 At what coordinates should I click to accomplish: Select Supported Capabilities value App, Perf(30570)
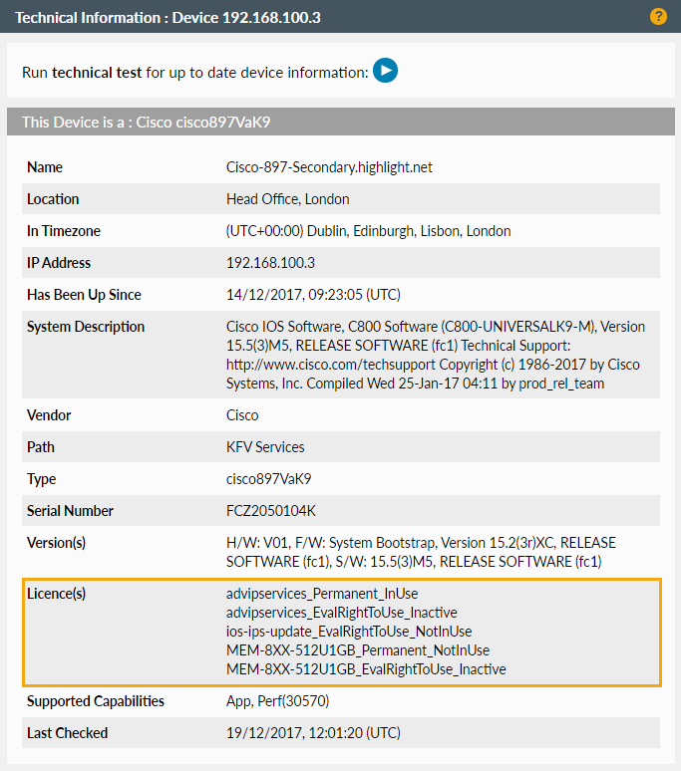pos(277,701)
